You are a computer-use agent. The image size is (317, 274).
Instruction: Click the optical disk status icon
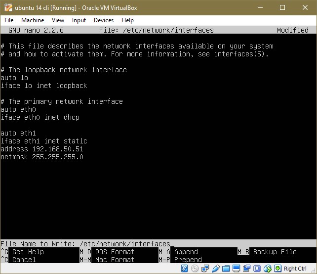pyautogui.click(x=195, y=269)
